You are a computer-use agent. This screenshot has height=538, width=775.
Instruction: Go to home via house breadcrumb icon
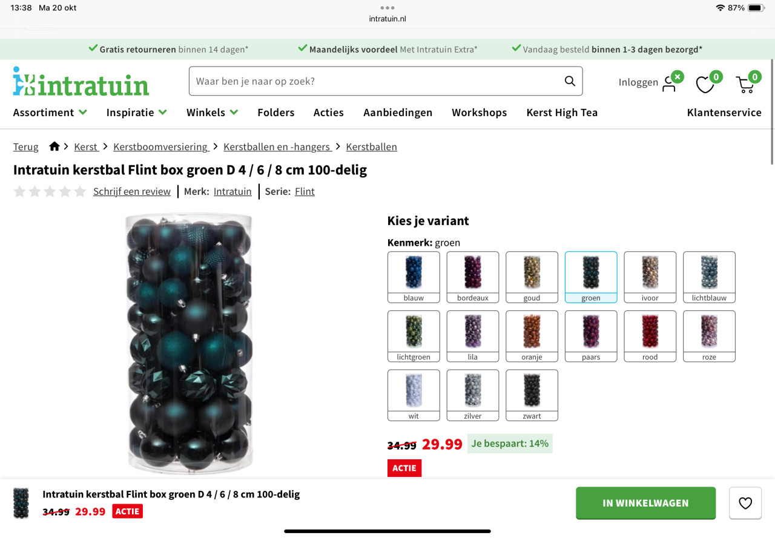coord(54,146)
